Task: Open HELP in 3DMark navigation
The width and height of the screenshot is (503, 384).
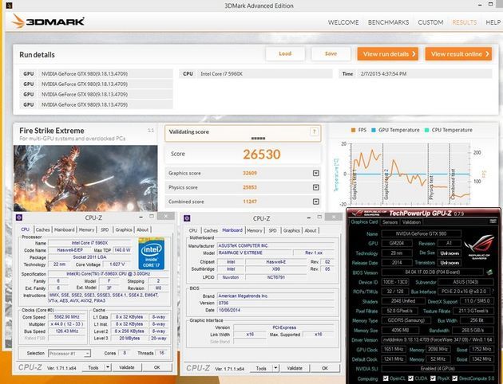Action: (x=493, y=22)
